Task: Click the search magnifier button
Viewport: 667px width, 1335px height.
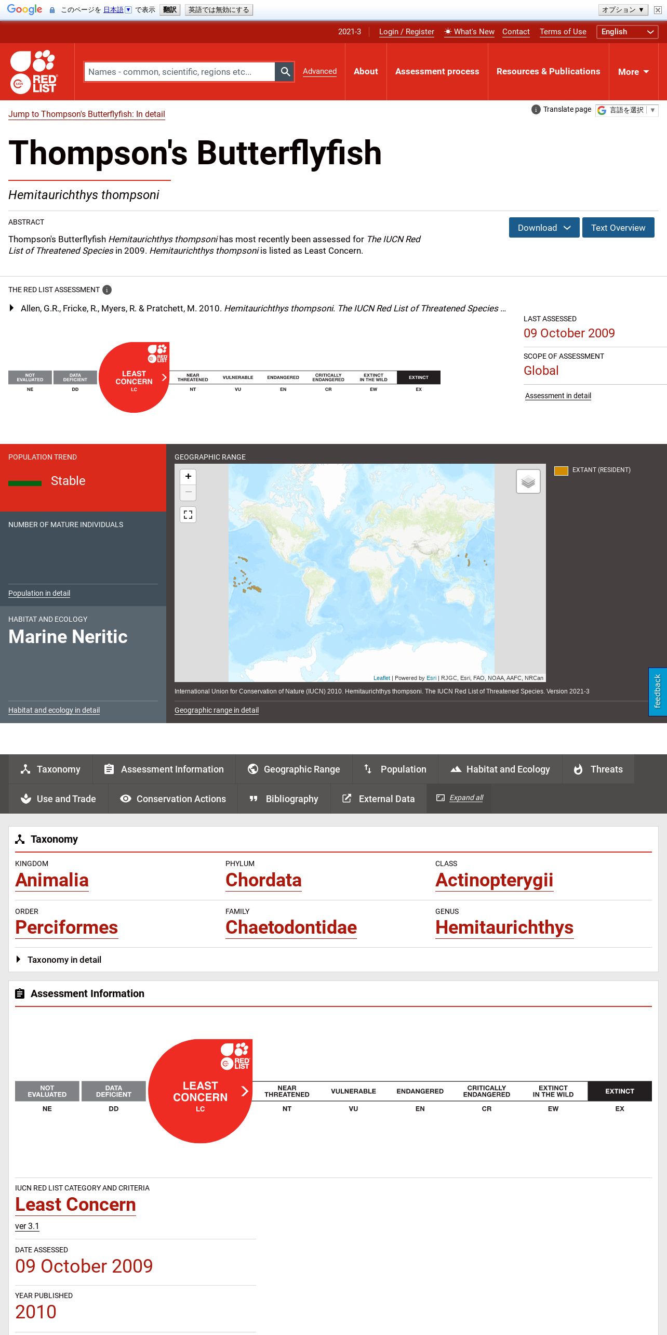Action: point(285,72)
